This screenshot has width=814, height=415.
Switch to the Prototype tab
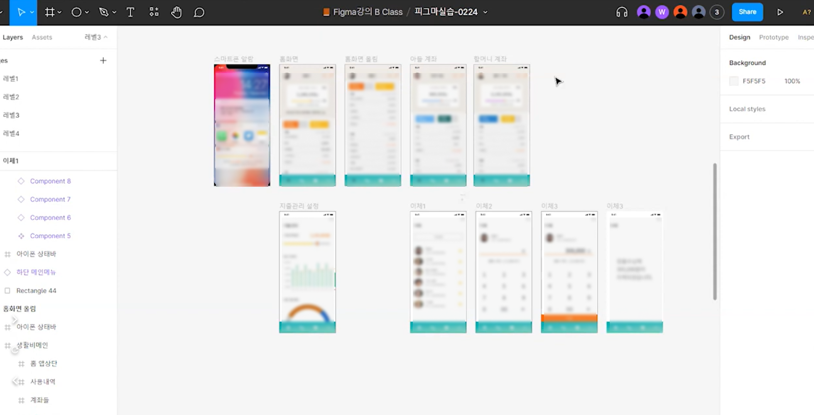coord(774,37)
